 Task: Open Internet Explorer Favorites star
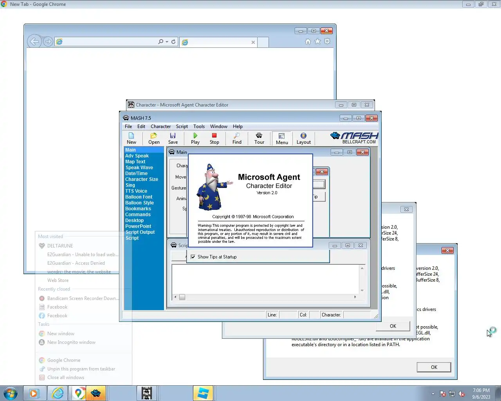pyautogui.click(x=317, y=41)
